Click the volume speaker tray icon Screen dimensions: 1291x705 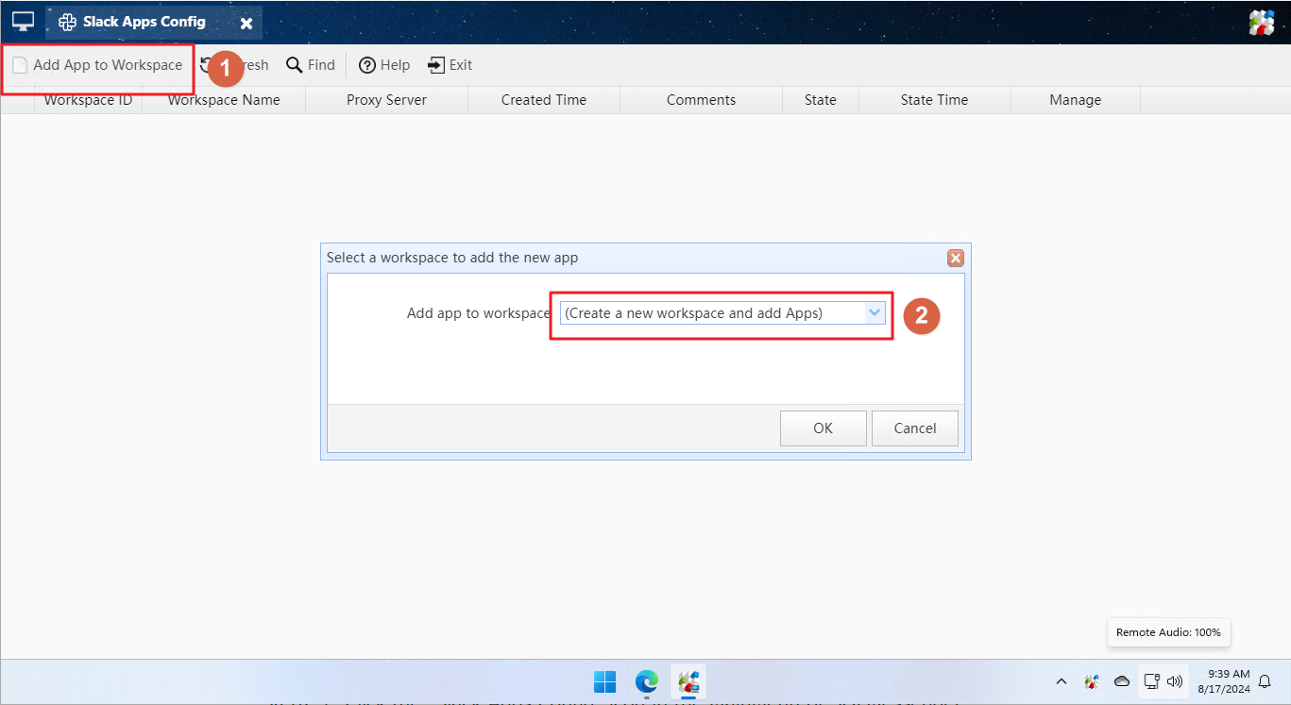tap(1175, 681)
